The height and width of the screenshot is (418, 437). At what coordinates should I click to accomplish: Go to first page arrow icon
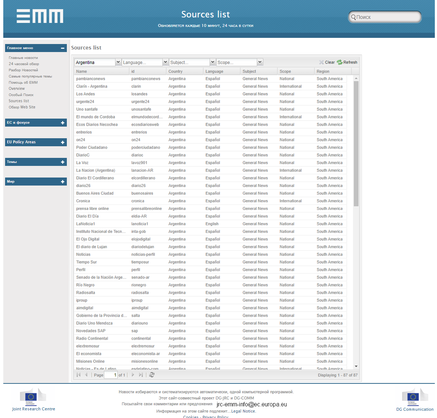point(78,375)
